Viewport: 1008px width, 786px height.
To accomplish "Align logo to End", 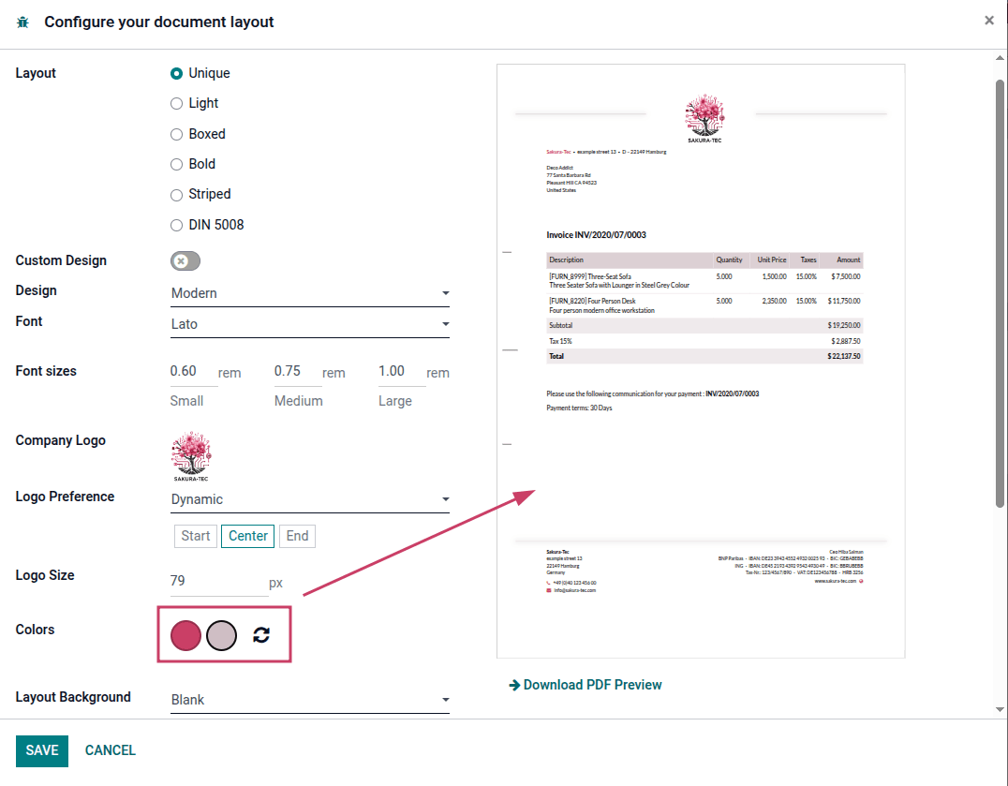I will click(297, 536).
